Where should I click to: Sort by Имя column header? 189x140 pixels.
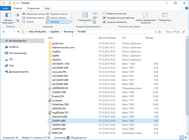point(73,38)
